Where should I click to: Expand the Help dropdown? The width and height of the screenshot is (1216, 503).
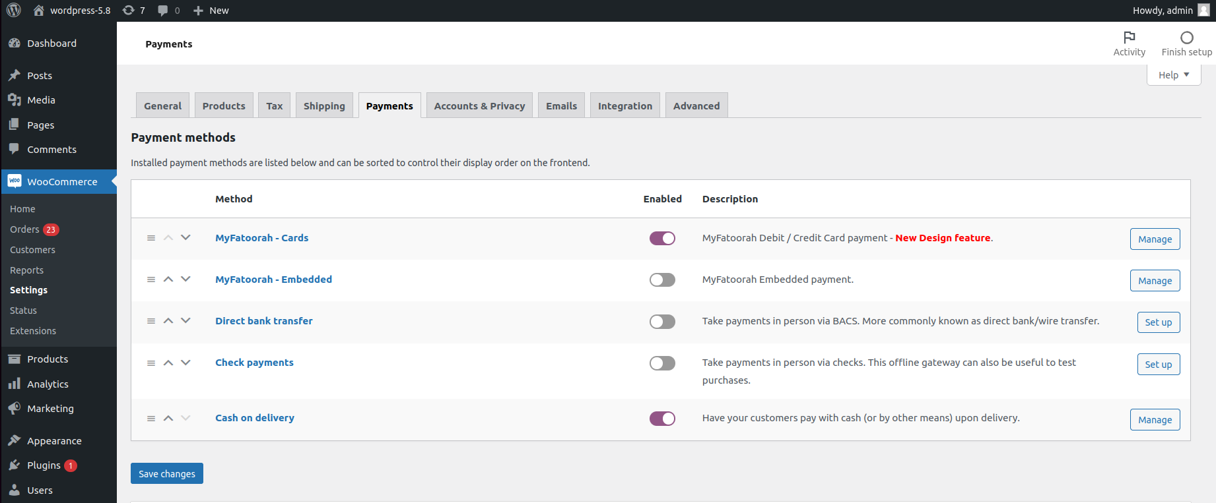coord(1174,74)
